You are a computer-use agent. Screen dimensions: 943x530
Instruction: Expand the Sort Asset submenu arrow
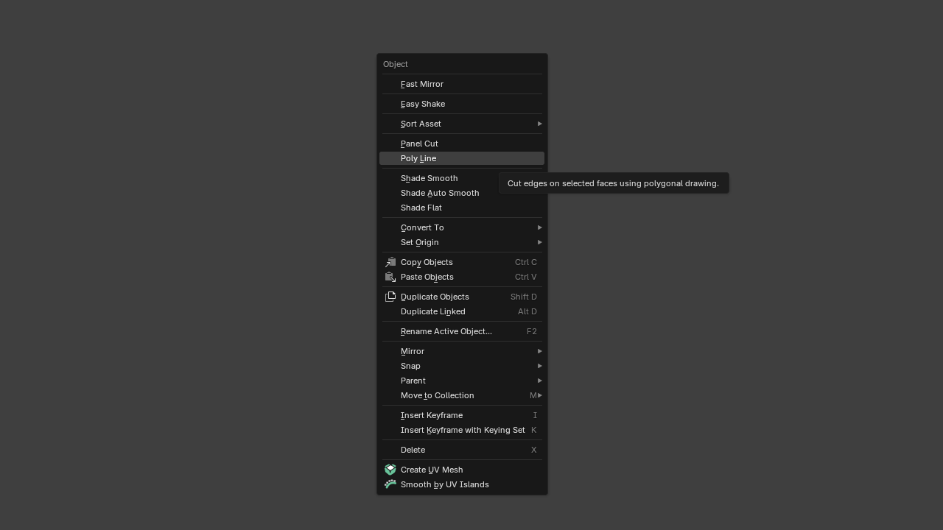[x=539, y=124]
